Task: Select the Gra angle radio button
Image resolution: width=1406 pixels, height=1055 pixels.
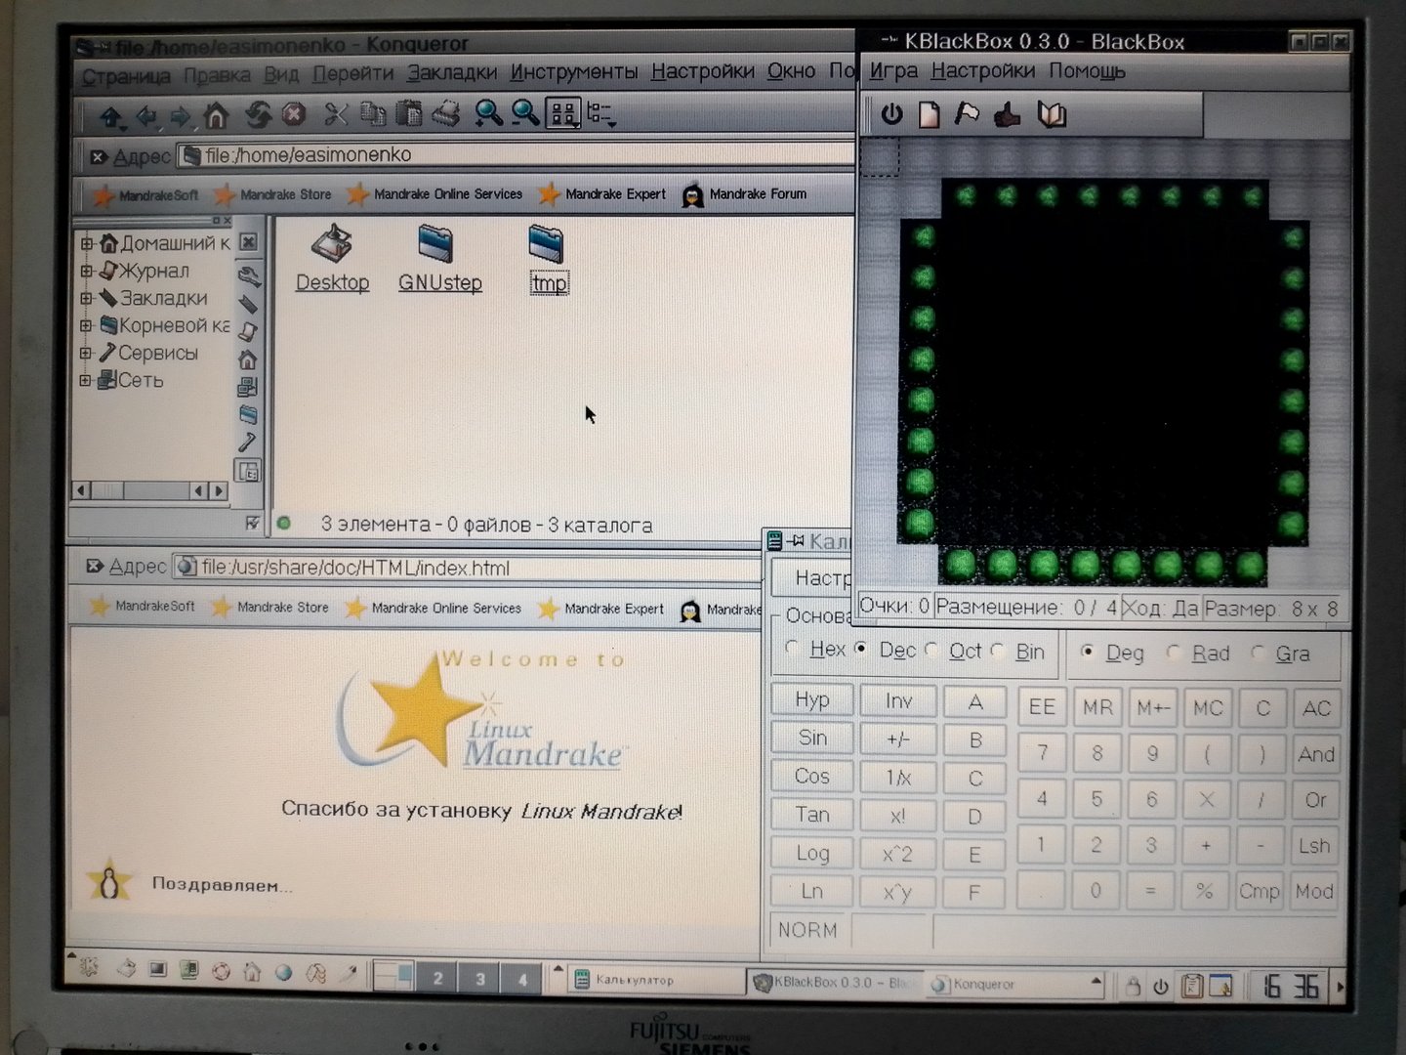Action: tap(1258, 652)
